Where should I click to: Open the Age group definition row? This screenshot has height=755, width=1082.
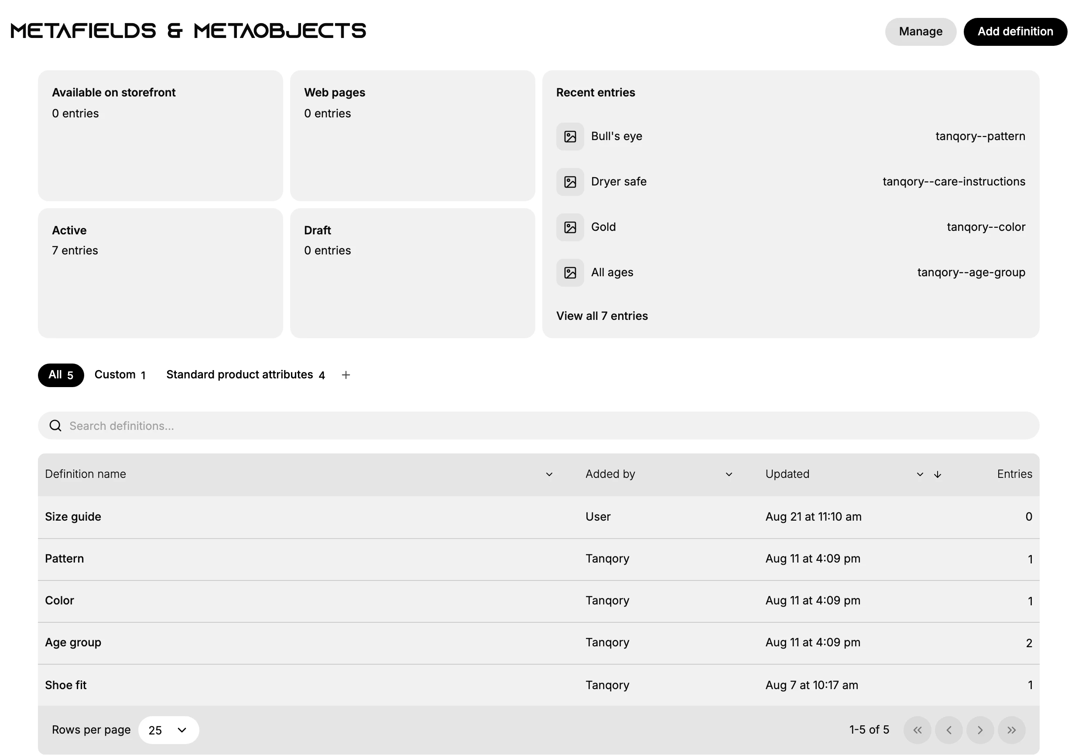pos(538,643)
